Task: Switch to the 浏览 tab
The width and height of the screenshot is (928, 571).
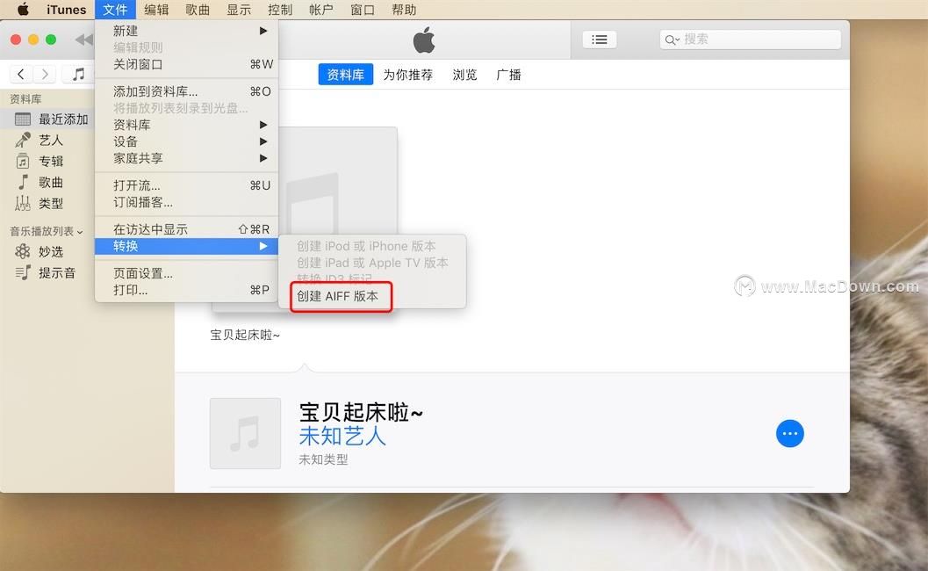Action: coord(464,75)
